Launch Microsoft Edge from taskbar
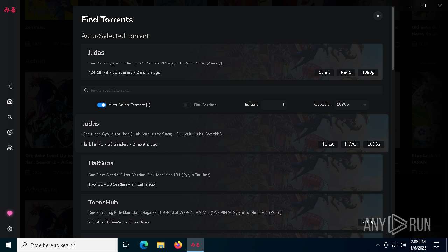448x252 pixels. (x=144, y=245)
